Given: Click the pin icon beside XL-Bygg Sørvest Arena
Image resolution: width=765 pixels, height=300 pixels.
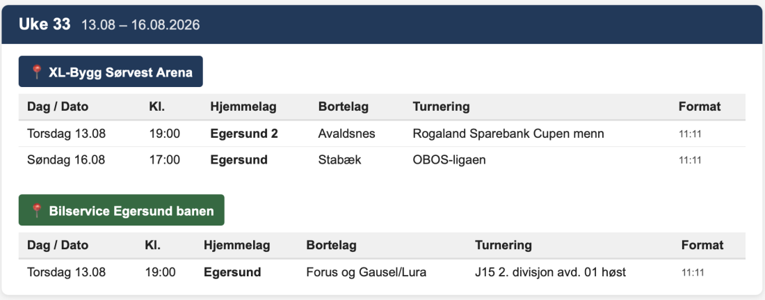Looking at the screenshot, I should click(x=37, y=72).
